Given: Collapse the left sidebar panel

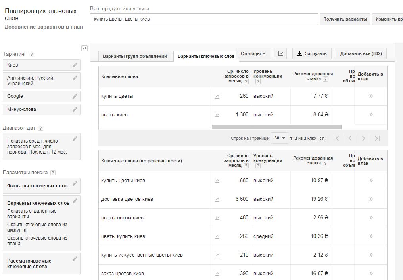Looking at the screenshot, I should click(x=84, y=48).
